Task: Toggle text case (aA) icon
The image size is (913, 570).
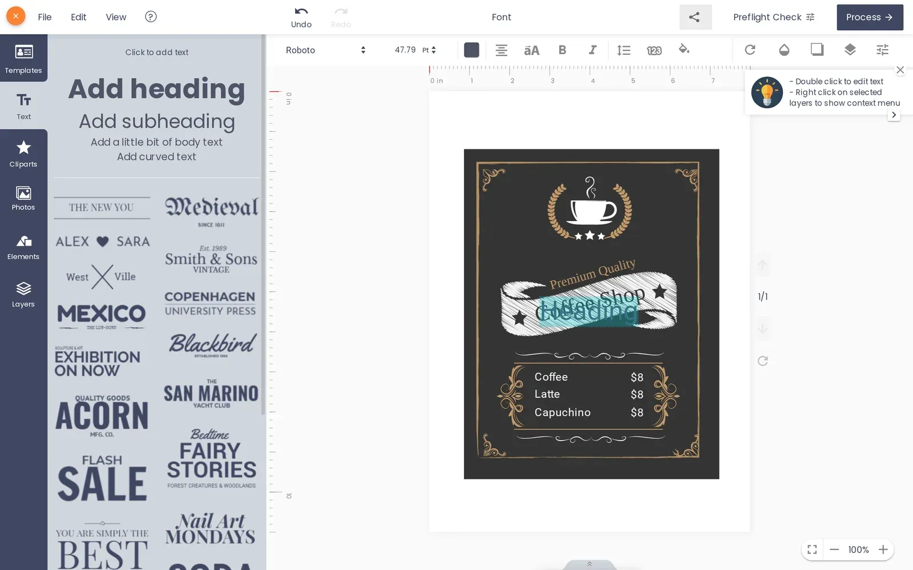Action: (x=531, y=50)
